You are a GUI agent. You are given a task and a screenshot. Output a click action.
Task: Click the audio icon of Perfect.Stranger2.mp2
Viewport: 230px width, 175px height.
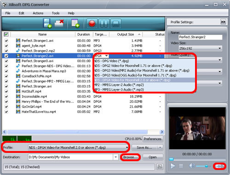pyautogui.click(x=18, y=51)
